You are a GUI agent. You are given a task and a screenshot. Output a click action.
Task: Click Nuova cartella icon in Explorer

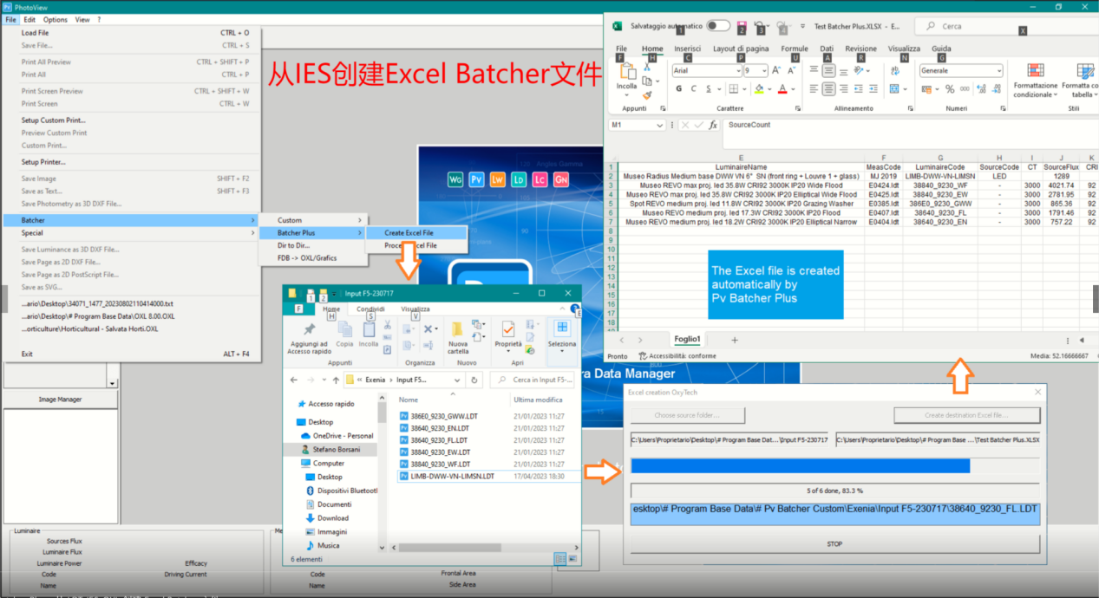pos(457,329)
